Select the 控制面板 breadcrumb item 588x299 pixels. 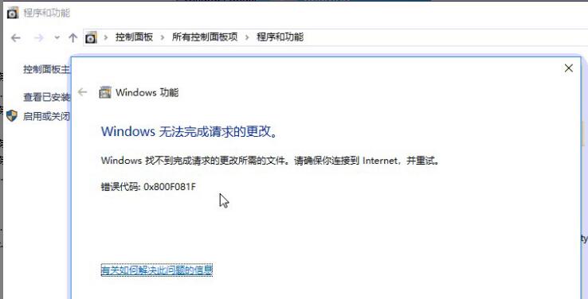[x=134, y=37]
